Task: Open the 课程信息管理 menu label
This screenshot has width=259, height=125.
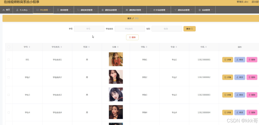Action: [111, 10]
